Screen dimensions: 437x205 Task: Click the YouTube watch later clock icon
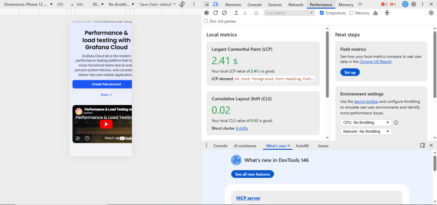point(87,138)
